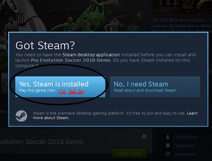Screen dimensions: 212x161
Task: Click the Install Demo button
Action: (x=130, y=153)
